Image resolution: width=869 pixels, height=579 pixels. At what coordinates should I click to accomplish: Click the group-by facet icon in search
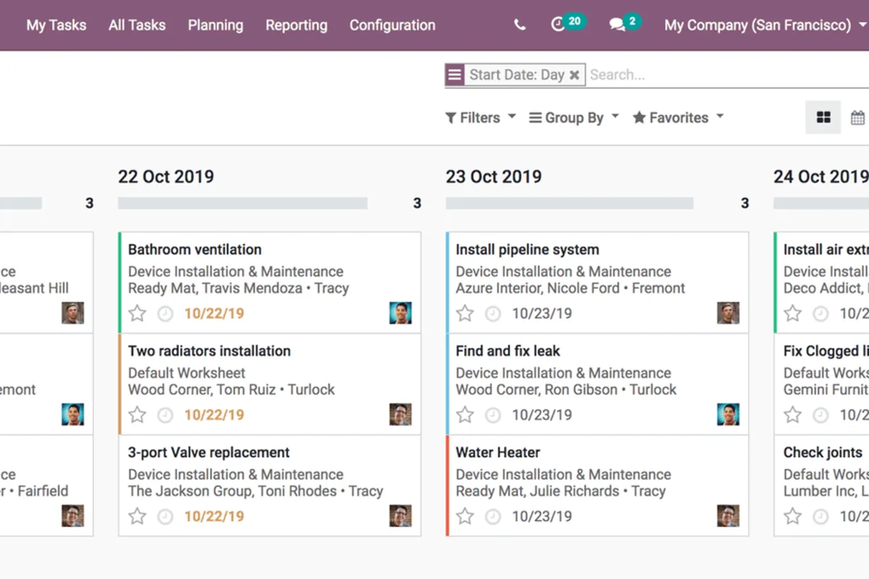454,75
